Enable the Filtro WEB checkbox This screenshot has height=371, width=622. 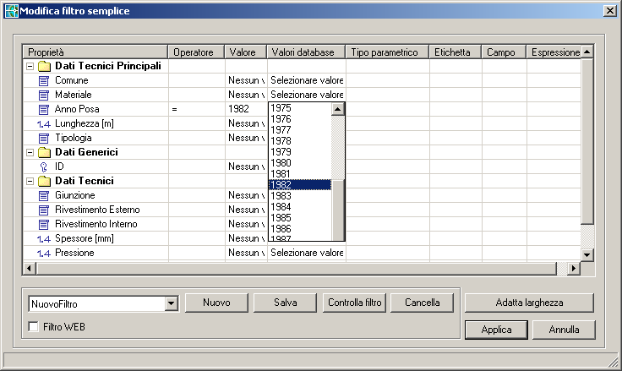pyautogui.click(x=35, y=327)
